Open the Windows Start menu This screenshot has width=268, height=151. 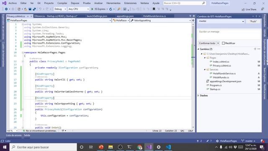(x=5, y=147)
